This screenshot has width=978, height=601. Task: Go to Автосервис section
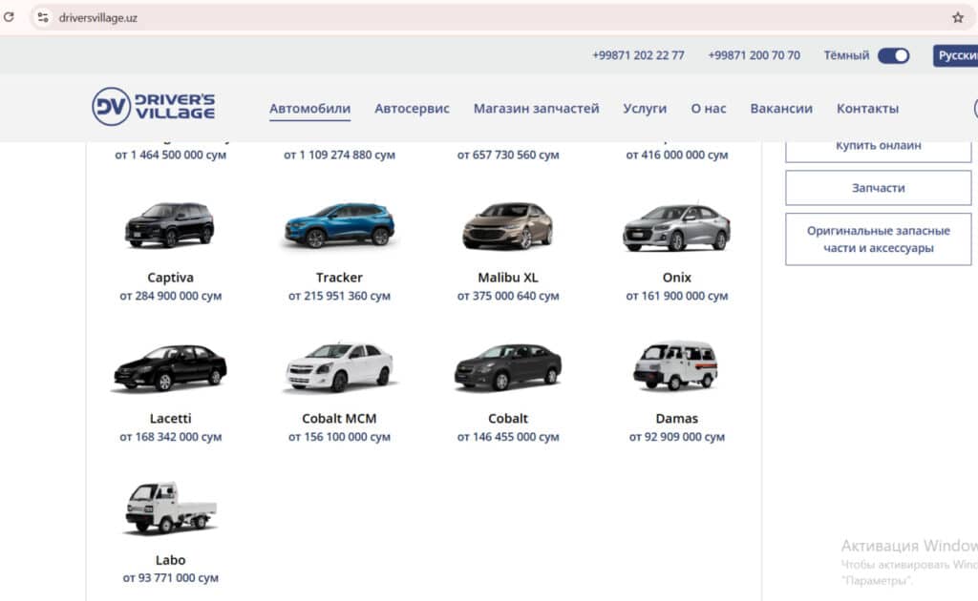(412, 109)
